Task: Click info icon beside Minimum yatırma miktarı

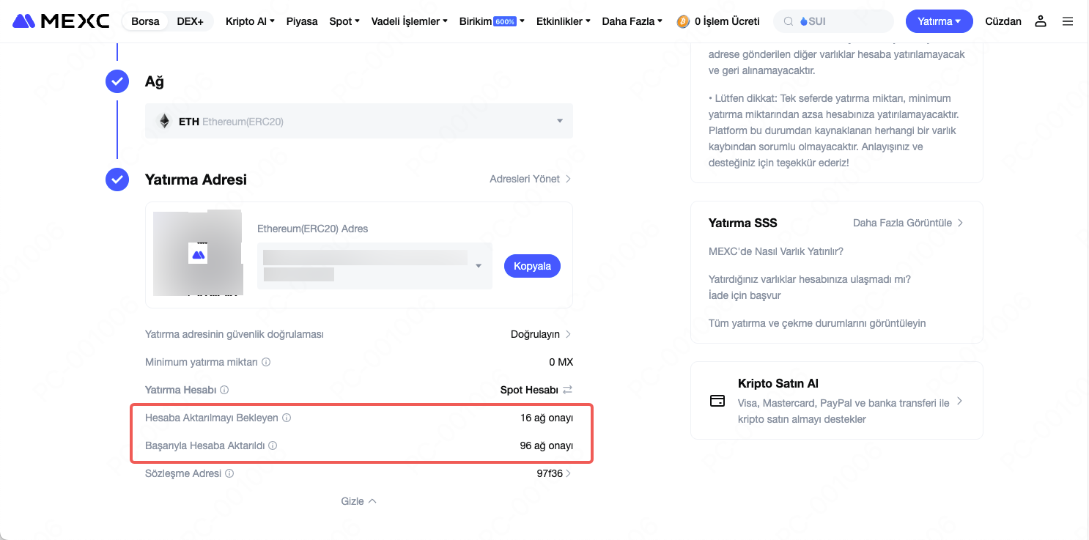Action: coord(266,362)
